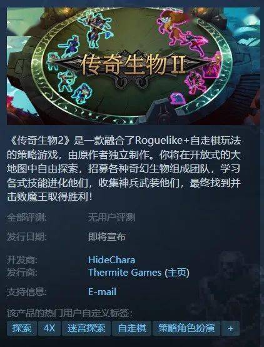Click the 即将宣布 release date text
This screenshot has width=264, height=347.
(x=107, y=237)
